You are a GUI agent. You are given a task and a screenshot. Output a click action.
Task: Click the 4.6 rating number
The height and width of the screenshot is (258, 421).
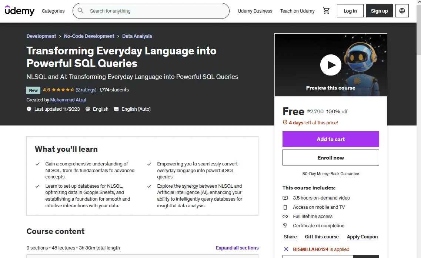(46, 90)
